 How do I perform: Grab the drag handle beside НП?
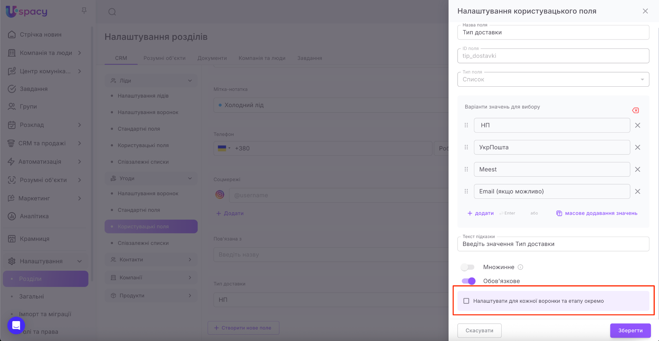coord(466,125)
